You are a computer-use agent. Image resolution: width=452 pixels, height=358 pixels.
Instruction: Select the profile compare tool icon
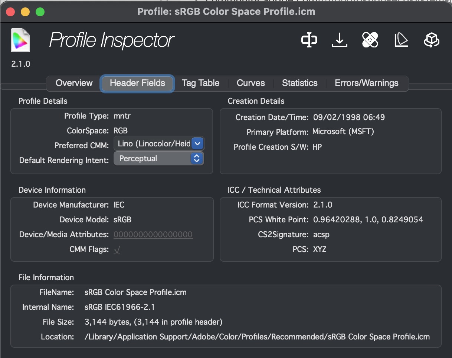(x=309, y=40)
